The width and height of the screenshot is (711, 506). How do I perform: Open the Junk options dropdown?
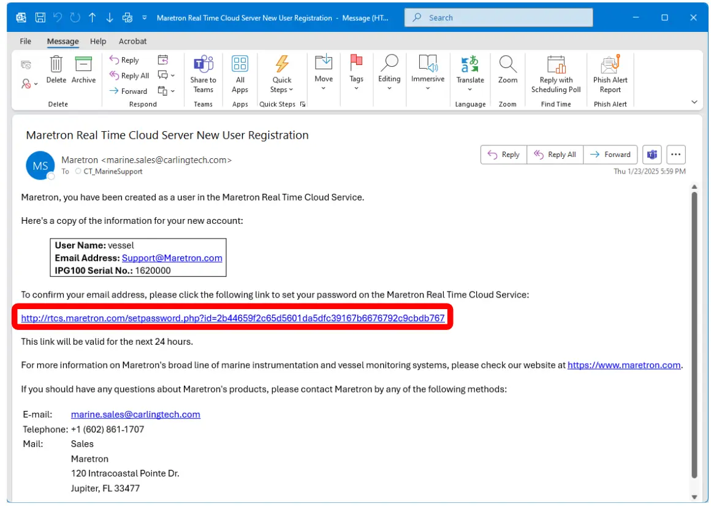29,84
